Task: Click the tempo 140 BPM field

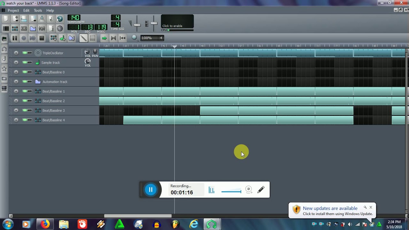Action: 74,18
